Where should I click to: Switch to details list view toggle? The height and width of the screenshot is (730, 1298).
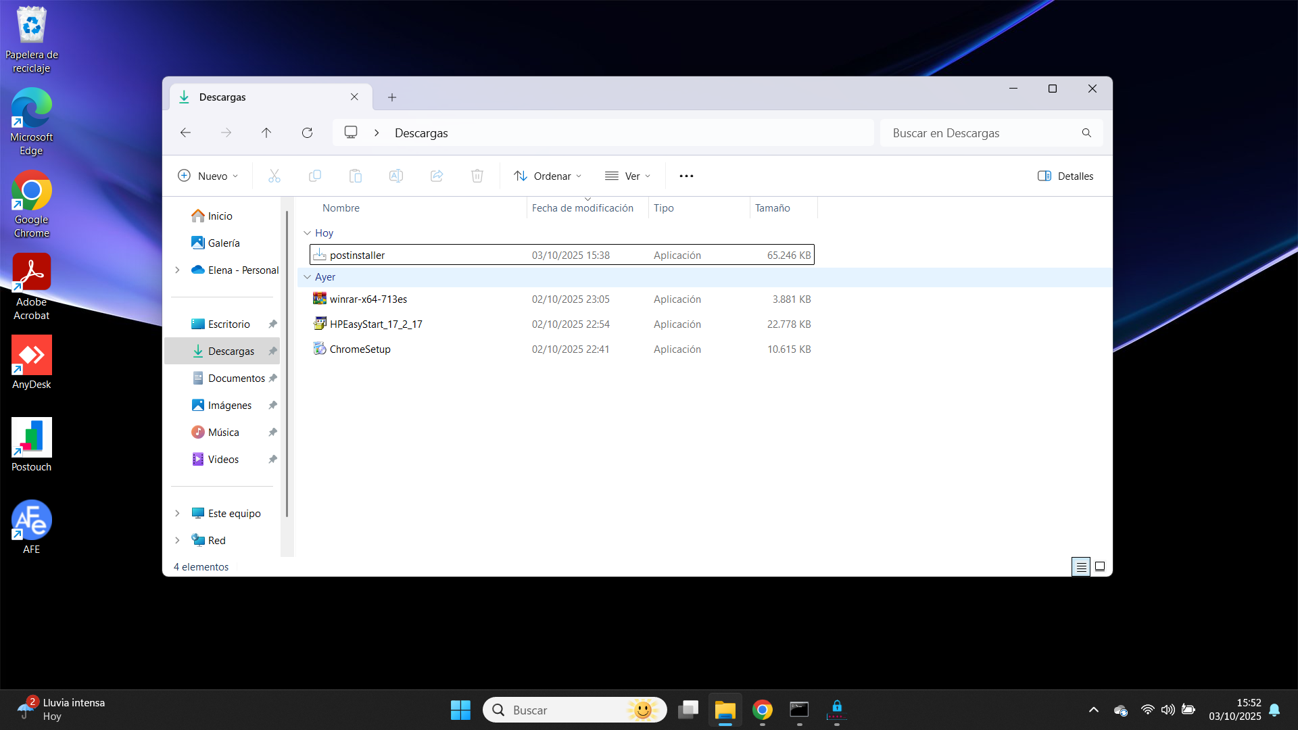click(x=1081, y=566)
